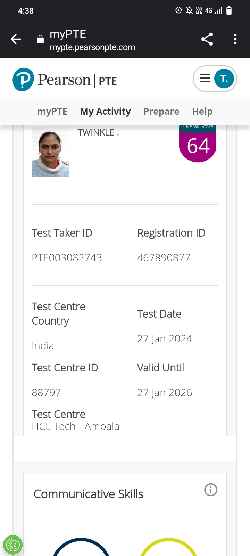Switch to the myPTE tab
Viewport: 250px width, 556px height.
[52, 112]
